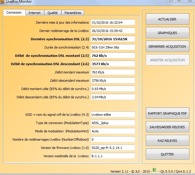The image size is (195, 175).
Task: Click label 'Débit descendant utile (85% du débit de synchro.)'
Action: pyautogui.click(x=53, y=97)
